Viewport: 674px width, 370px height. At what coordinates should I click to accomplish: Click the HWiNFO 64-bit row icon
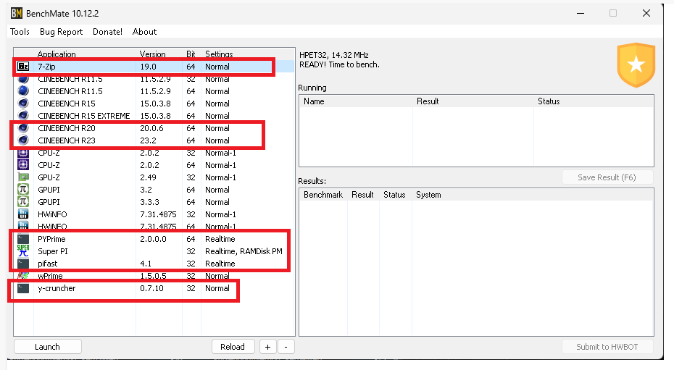point(23,226)
